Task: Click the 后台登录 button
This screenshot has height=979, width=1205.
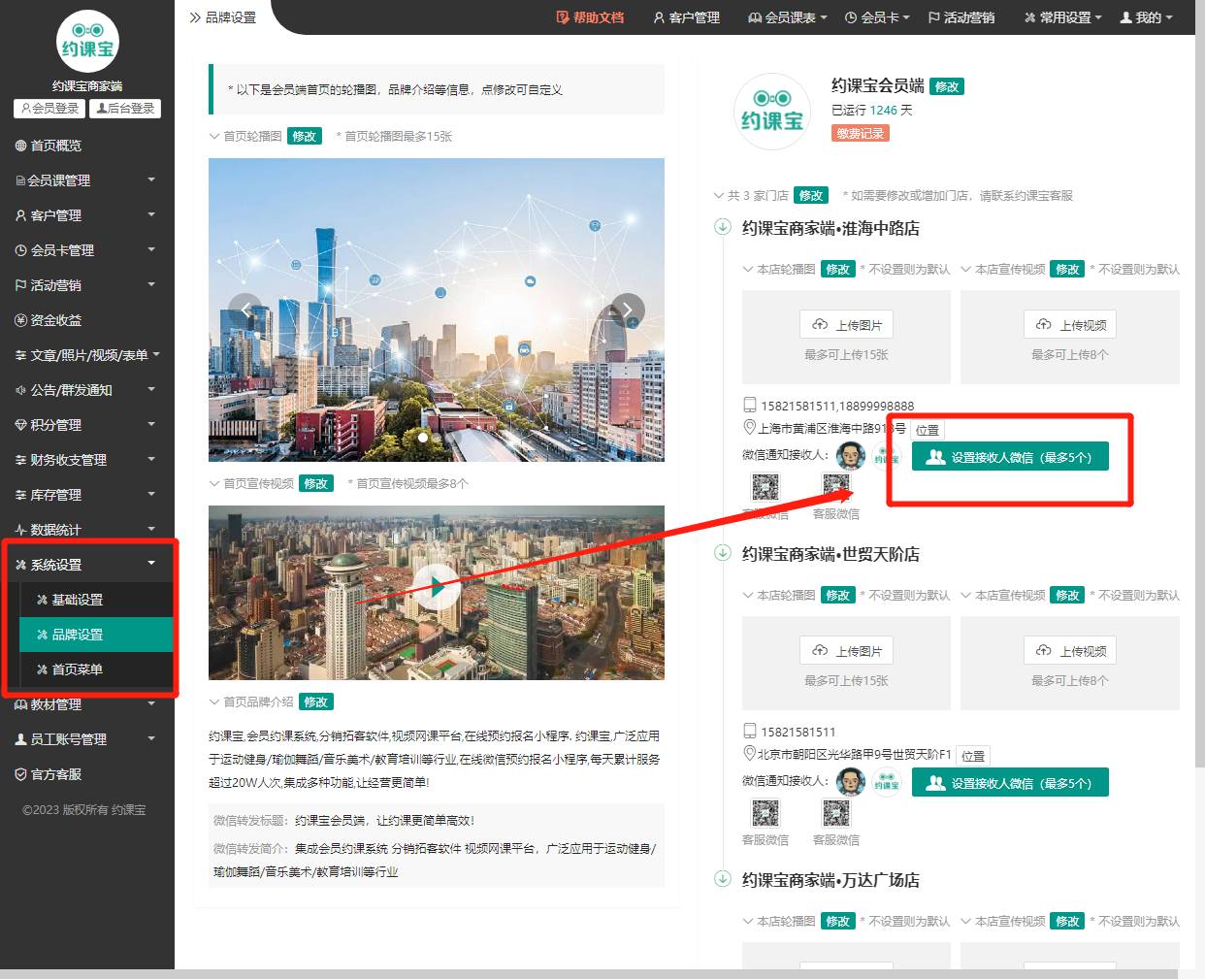Action: 125,109
